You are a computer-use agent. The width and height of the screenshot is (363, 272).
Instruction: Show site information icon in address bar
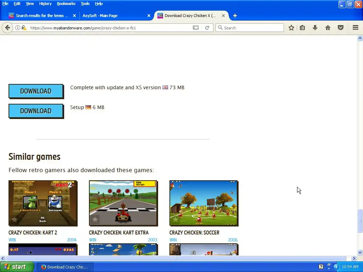click(x=18, y=28)
